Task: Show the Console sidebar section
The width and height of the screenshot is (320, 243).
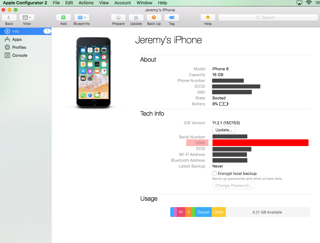Action: [x=20, y=55]
